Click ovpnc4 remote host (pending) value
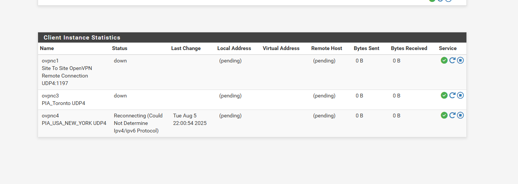This screenshot has width=518, height=184. tap(324, 116)
